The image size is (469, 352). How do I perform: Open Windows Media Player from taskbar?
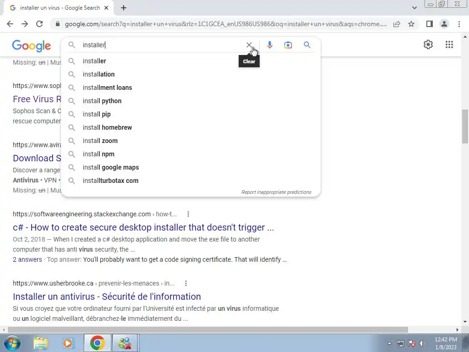tap(69, 343)
